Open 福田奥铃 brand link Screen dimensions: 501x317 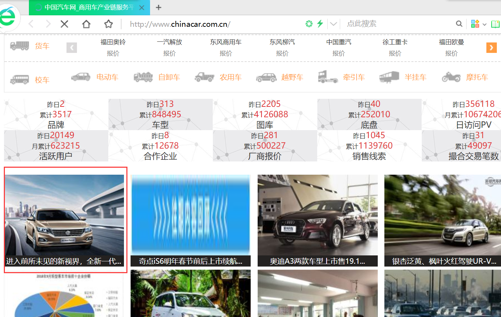113,42
